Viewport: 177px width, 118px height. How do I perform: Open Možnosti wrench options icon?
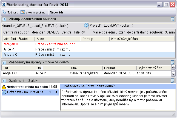4,12
